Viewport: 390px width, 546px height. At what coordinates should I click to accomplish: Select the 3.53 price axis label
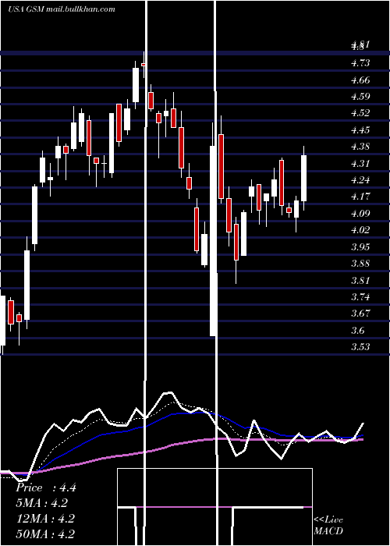360,347
